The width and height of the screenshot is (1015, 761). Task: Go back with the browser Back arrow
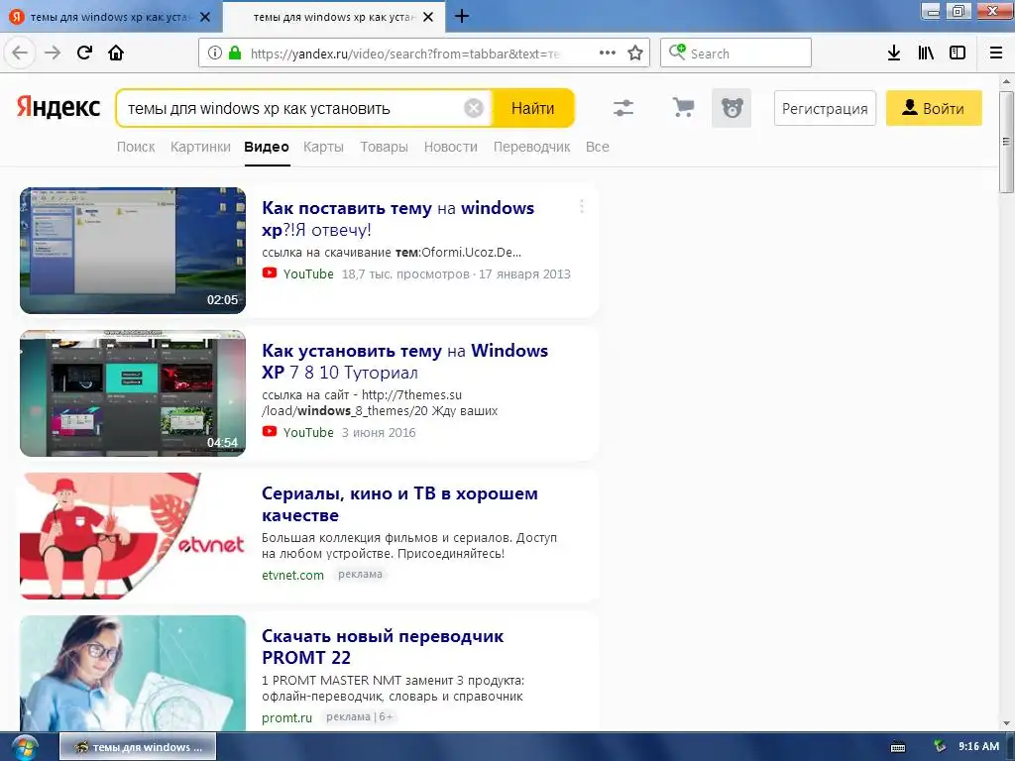coord(20,53)
